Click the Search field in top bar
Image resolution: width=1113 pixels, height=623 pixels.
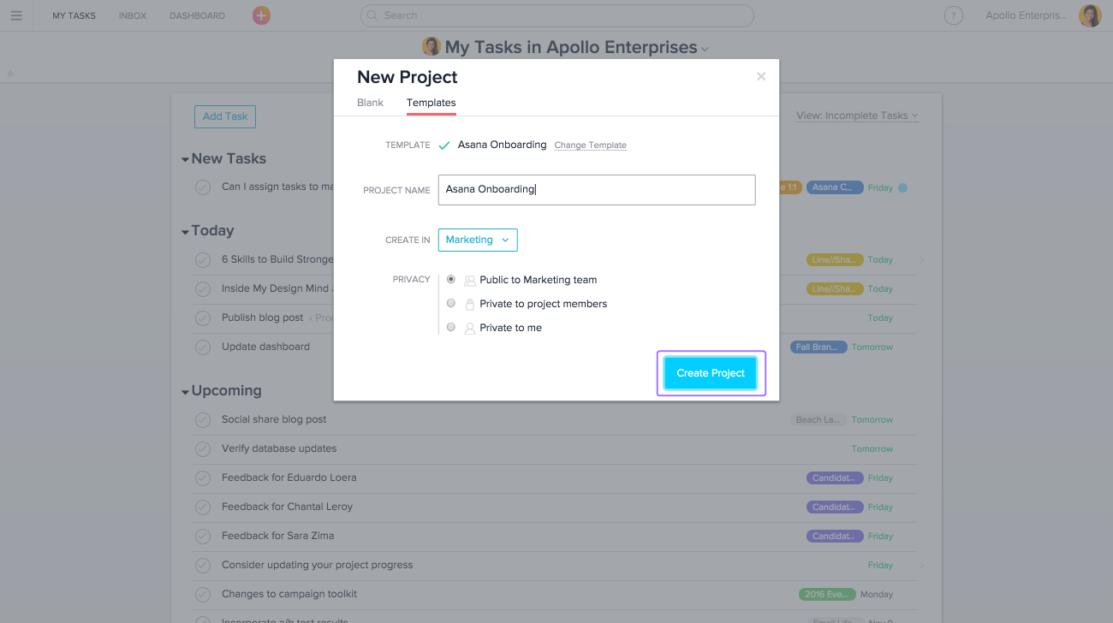(x=557, y=15)
